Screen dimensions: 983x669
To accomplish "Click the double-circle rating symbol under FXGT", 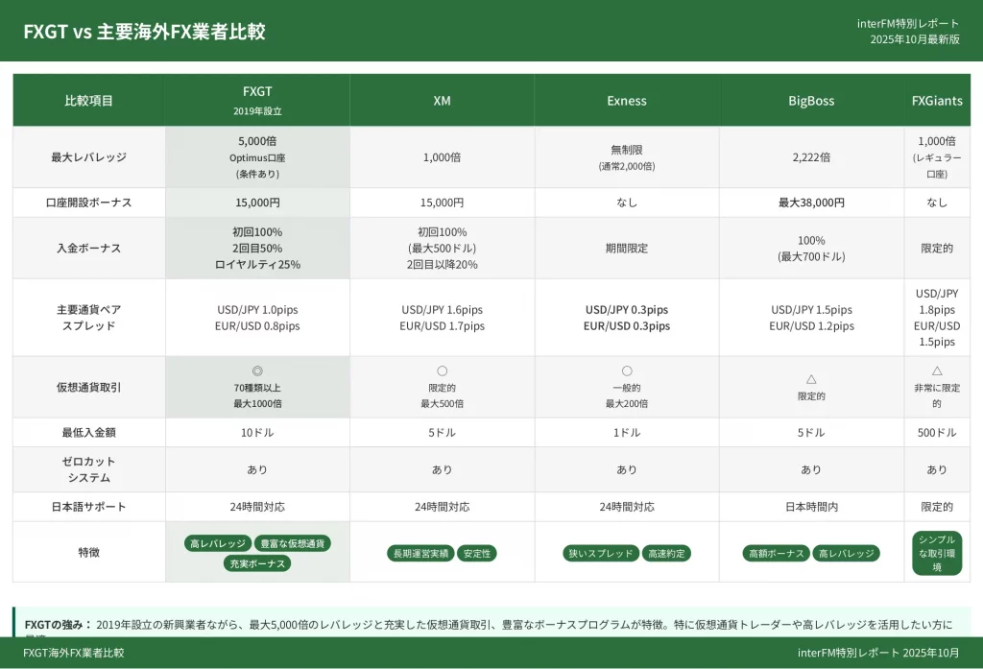I will (257, 370).
